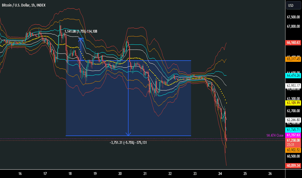Image resolution: width=302 pixels, height=178 pixels.
Task: Click the −3,751.31 (−5.75%) measurement label
Action: click(128, 143)
